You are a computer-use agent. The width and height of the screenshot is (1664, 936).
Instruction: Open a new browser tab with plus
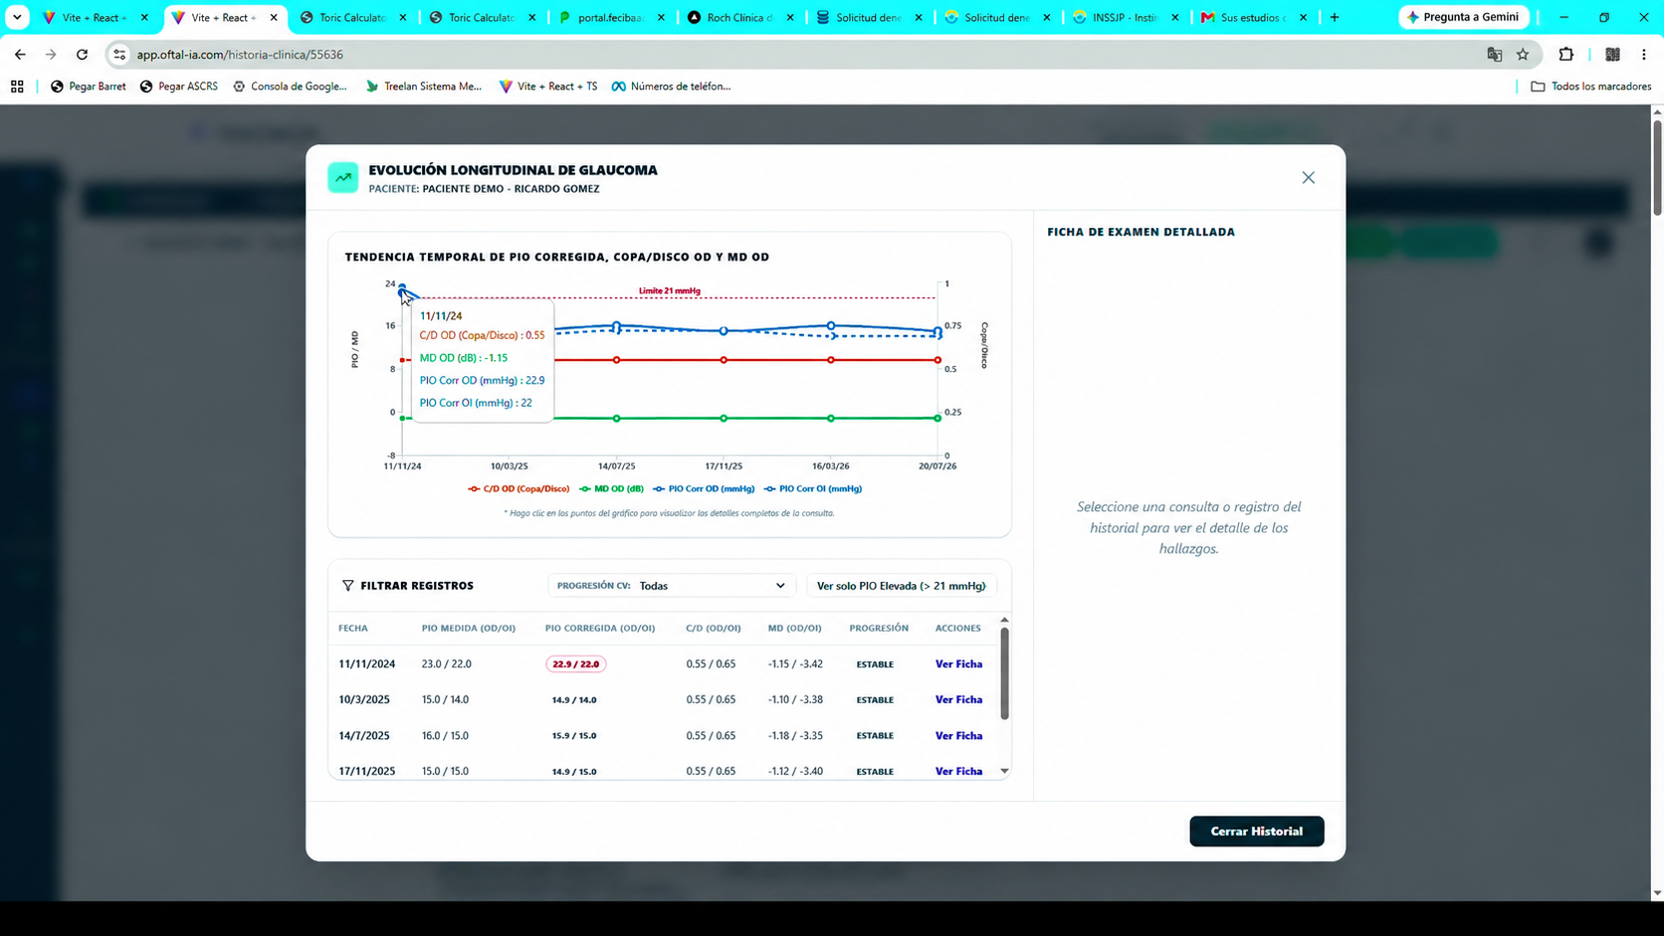[1335, 18]
